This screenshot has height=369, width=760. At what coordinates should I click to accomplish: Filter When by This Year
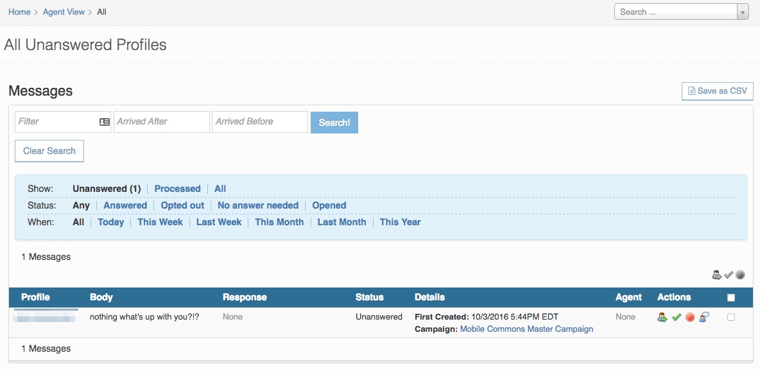401,222
